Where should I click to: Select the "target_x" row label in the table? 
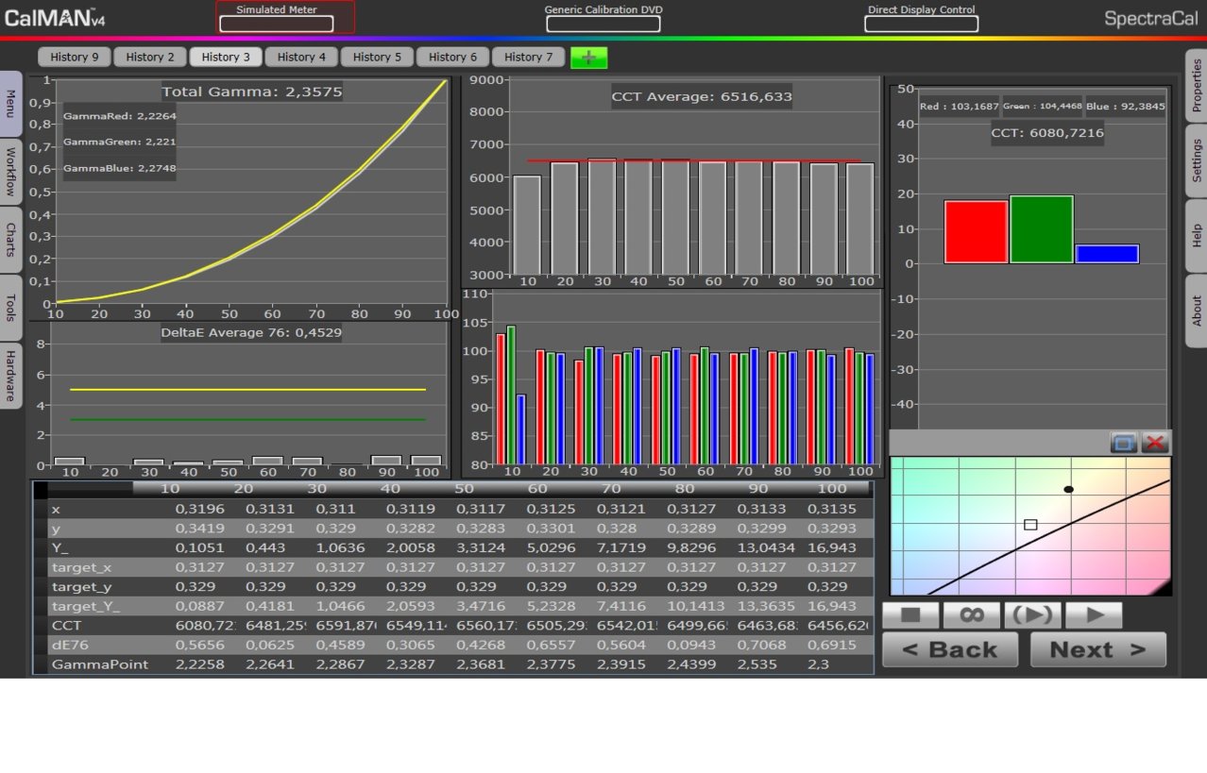click(81, 567)
